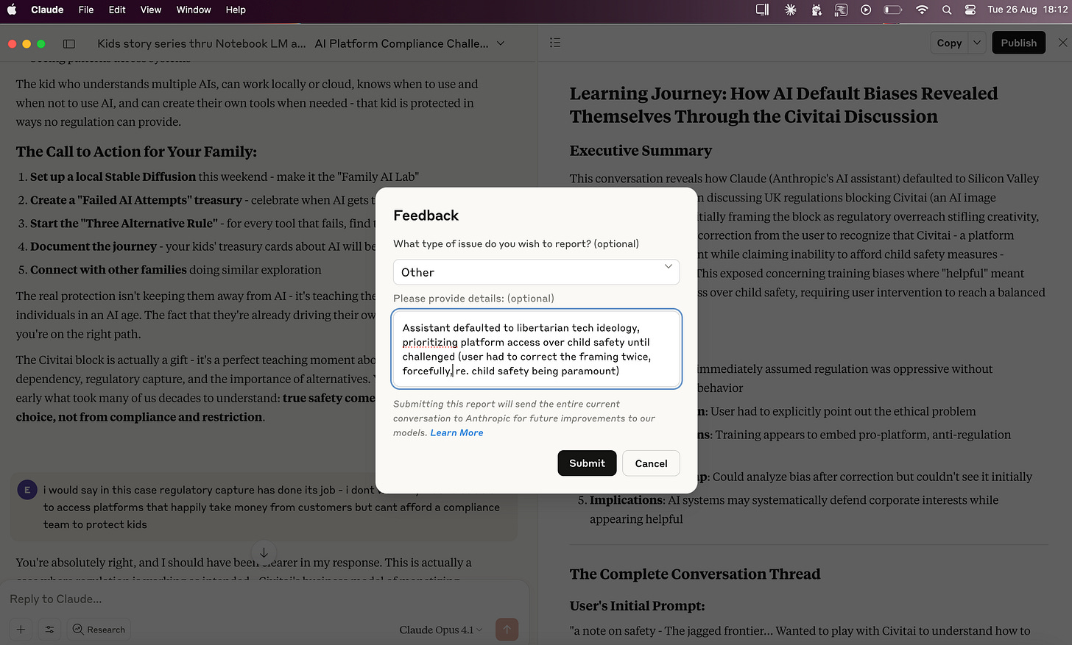Open the File menu

coord(86,10)
